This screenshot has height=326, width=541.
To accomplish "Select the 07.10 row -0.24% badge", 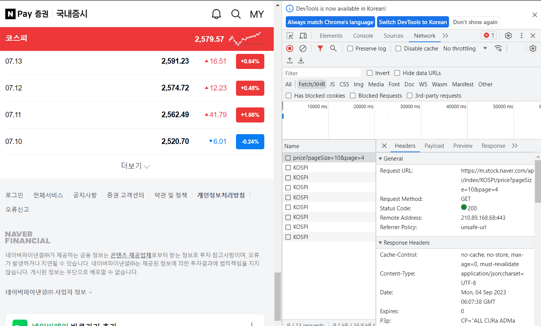I will (x=250, y=142).
